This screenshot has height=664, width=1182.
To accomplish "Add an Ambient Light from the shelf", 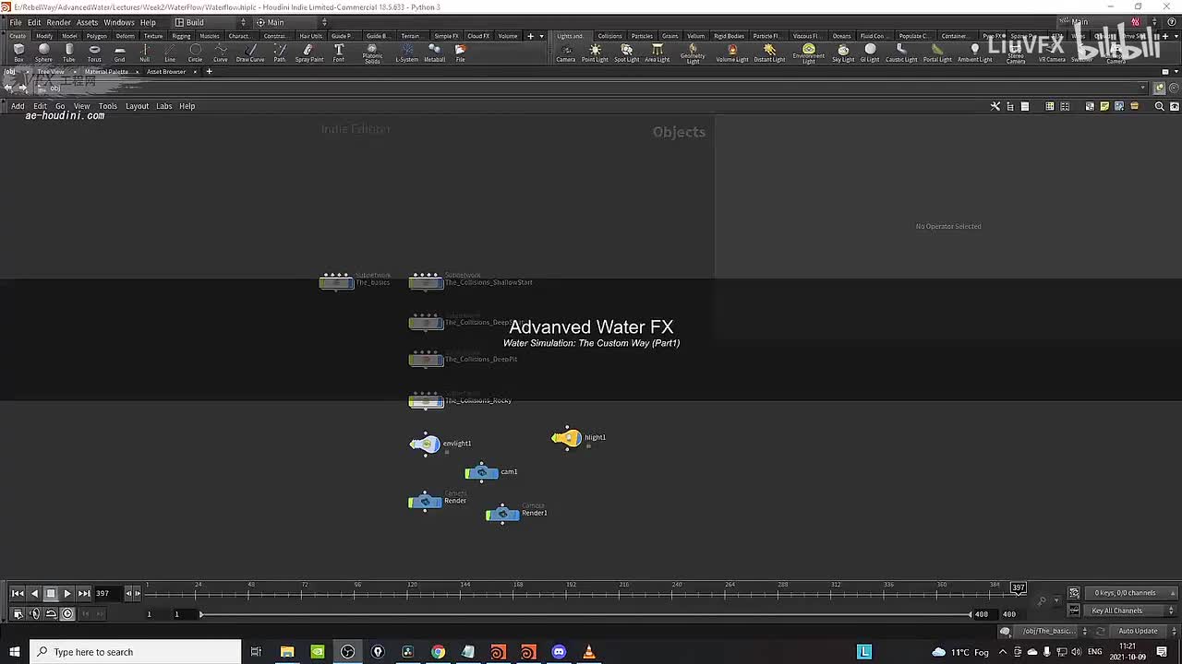I will [x=974, y=53].
